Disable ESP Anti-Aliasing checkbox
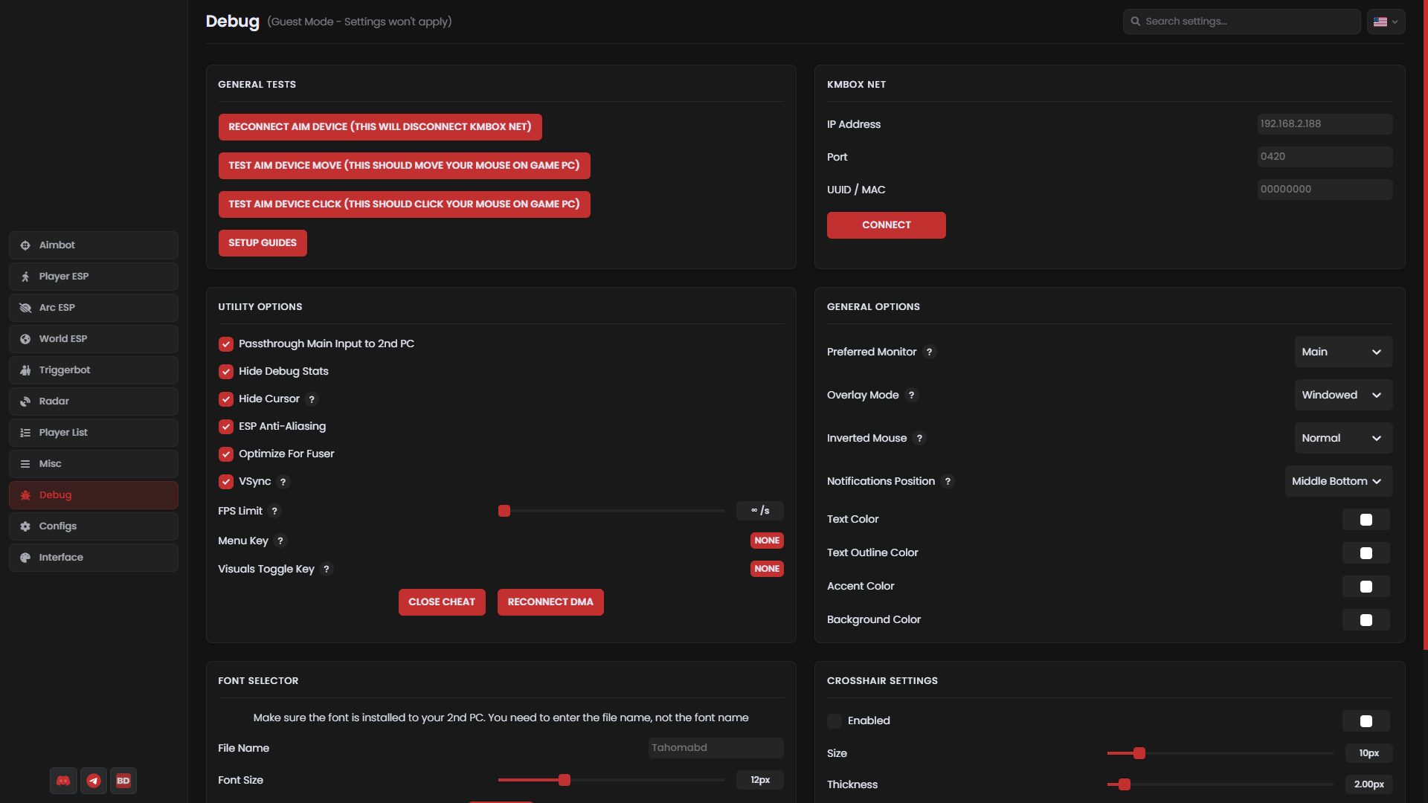Screen dimensions: 1428x803 (x=226, y=427)
